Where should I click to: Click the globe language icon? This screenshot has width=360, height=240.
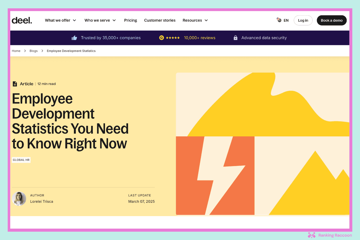[x=279, y=20]
